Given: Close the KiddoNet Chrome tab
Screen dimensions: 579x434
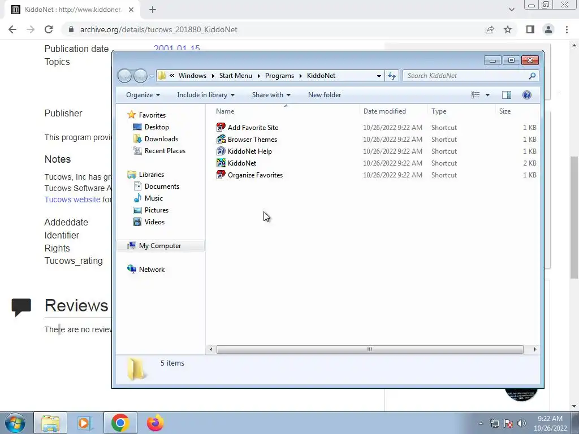Looking at the screenshot, I should [131, 10].
